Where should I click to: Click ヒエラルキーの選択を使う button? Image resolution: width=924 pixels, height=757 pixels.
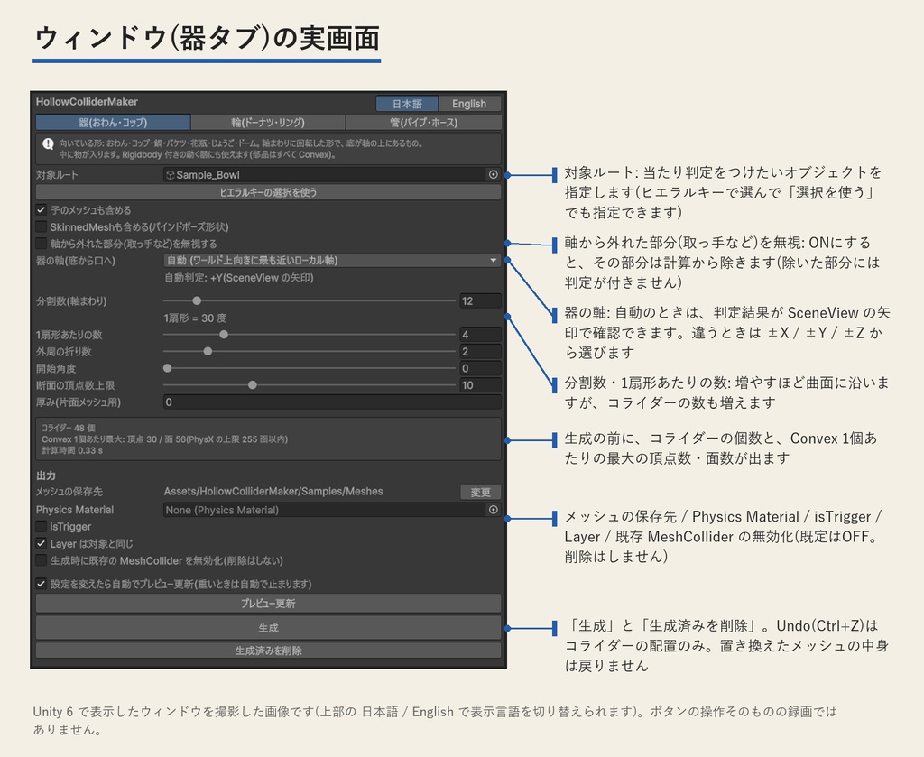point(268,192)
